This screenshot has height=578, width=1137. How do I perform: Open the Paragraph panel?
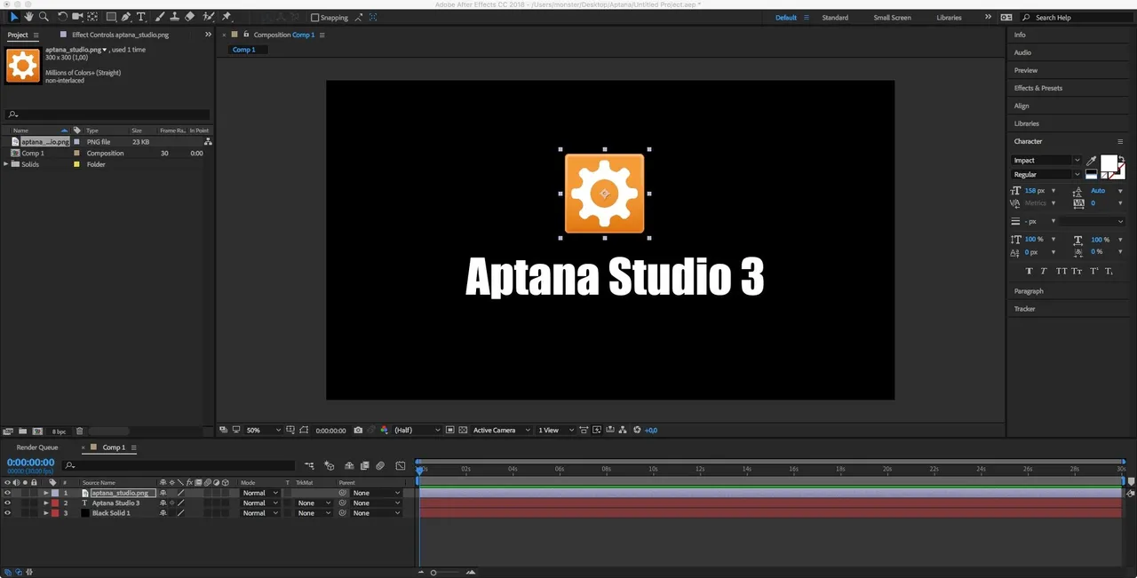1029,291
